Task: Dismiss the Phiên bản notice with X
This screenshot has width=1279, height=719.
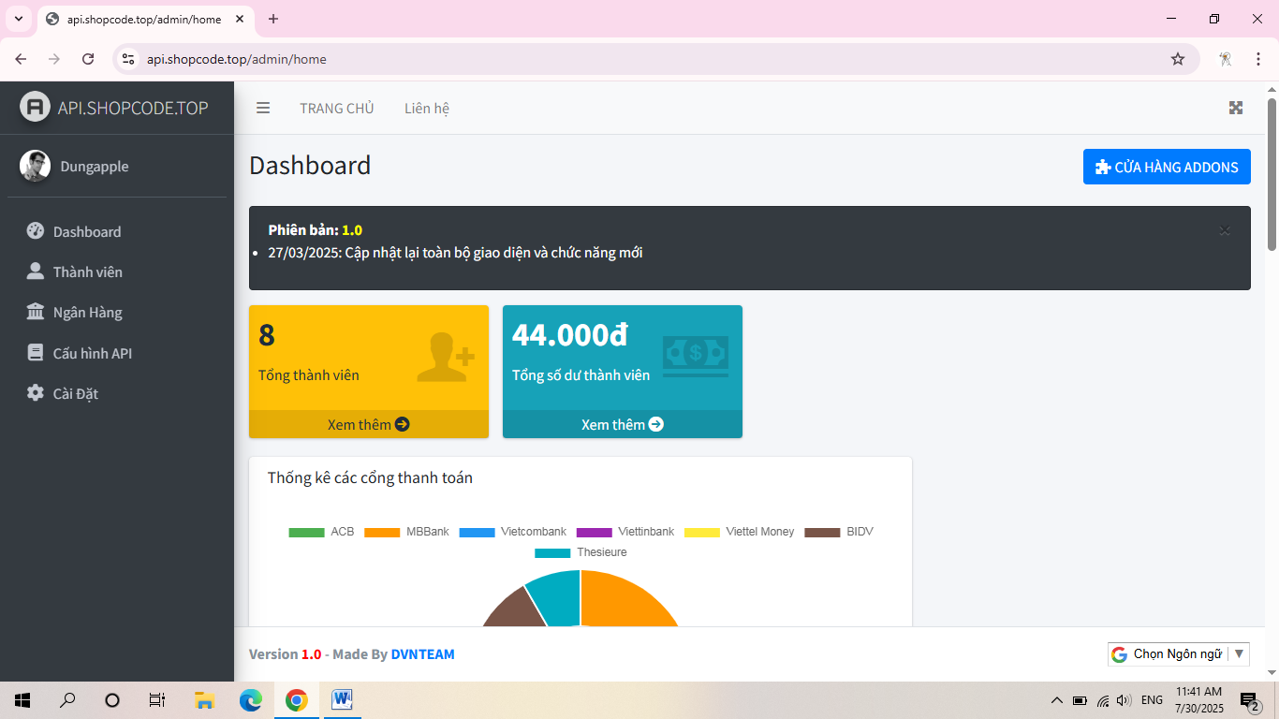Action: (1225, 230)
